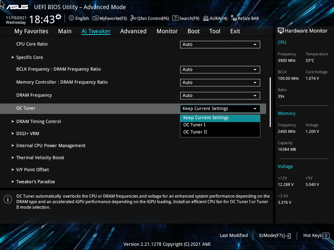The image size is (334, 250).
Task: Click the +3.3V 3.376 V reading
Action: pos(284,202)
